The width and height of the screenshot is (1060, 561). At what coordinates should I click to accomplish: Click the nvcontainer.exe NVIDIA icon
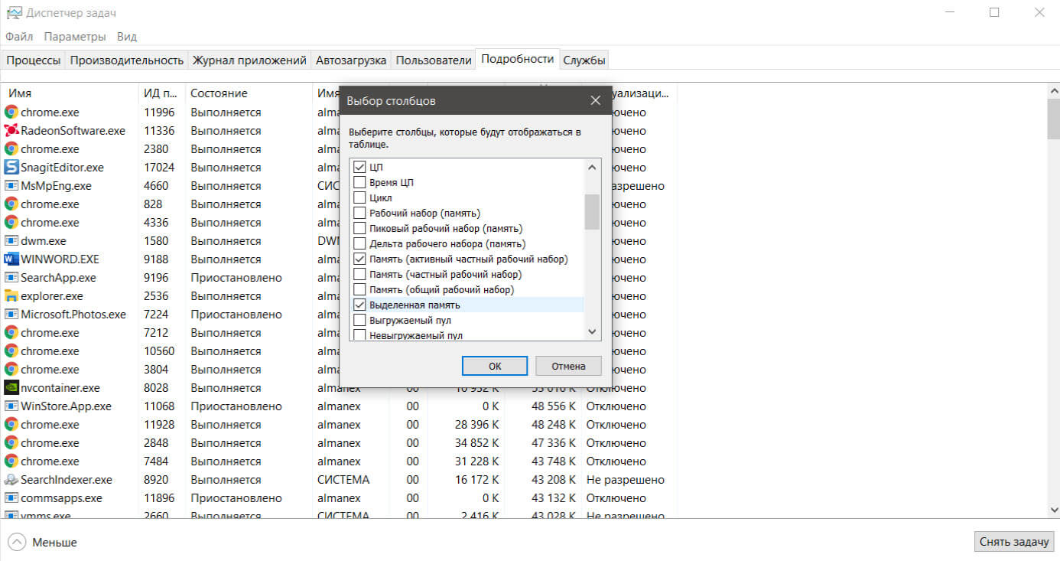coord(11,388)
